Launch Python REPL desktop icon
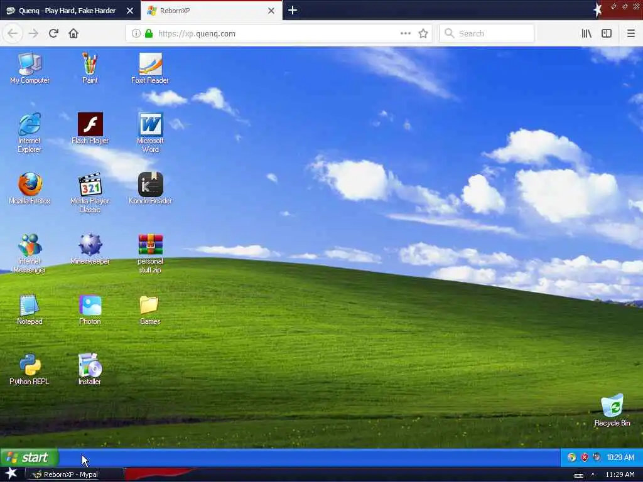 click(x=30, y=370)
